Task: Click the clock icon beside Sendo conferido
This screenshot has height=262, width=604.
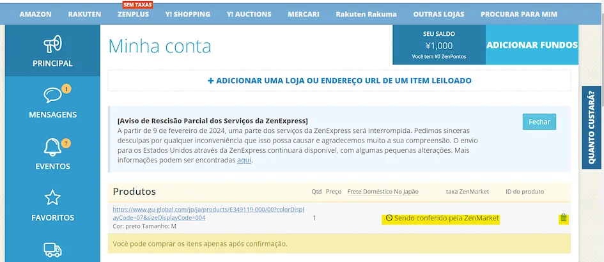Action: 389,218
